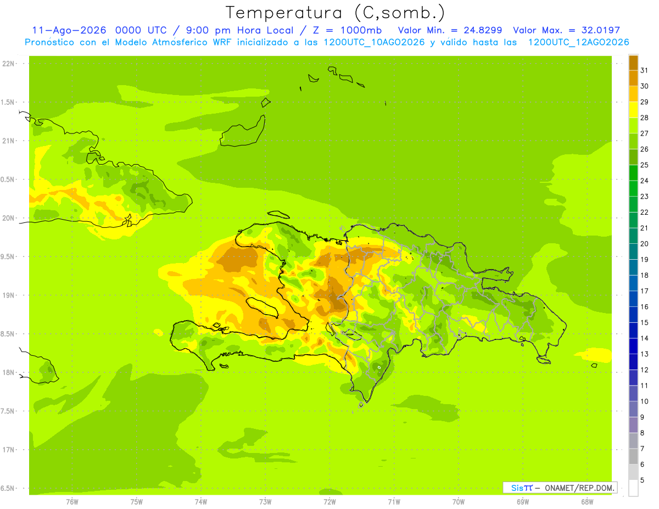The image size is (659, 509).
Task: Click the '75W' longitude axis label
Action: [137, 502]
